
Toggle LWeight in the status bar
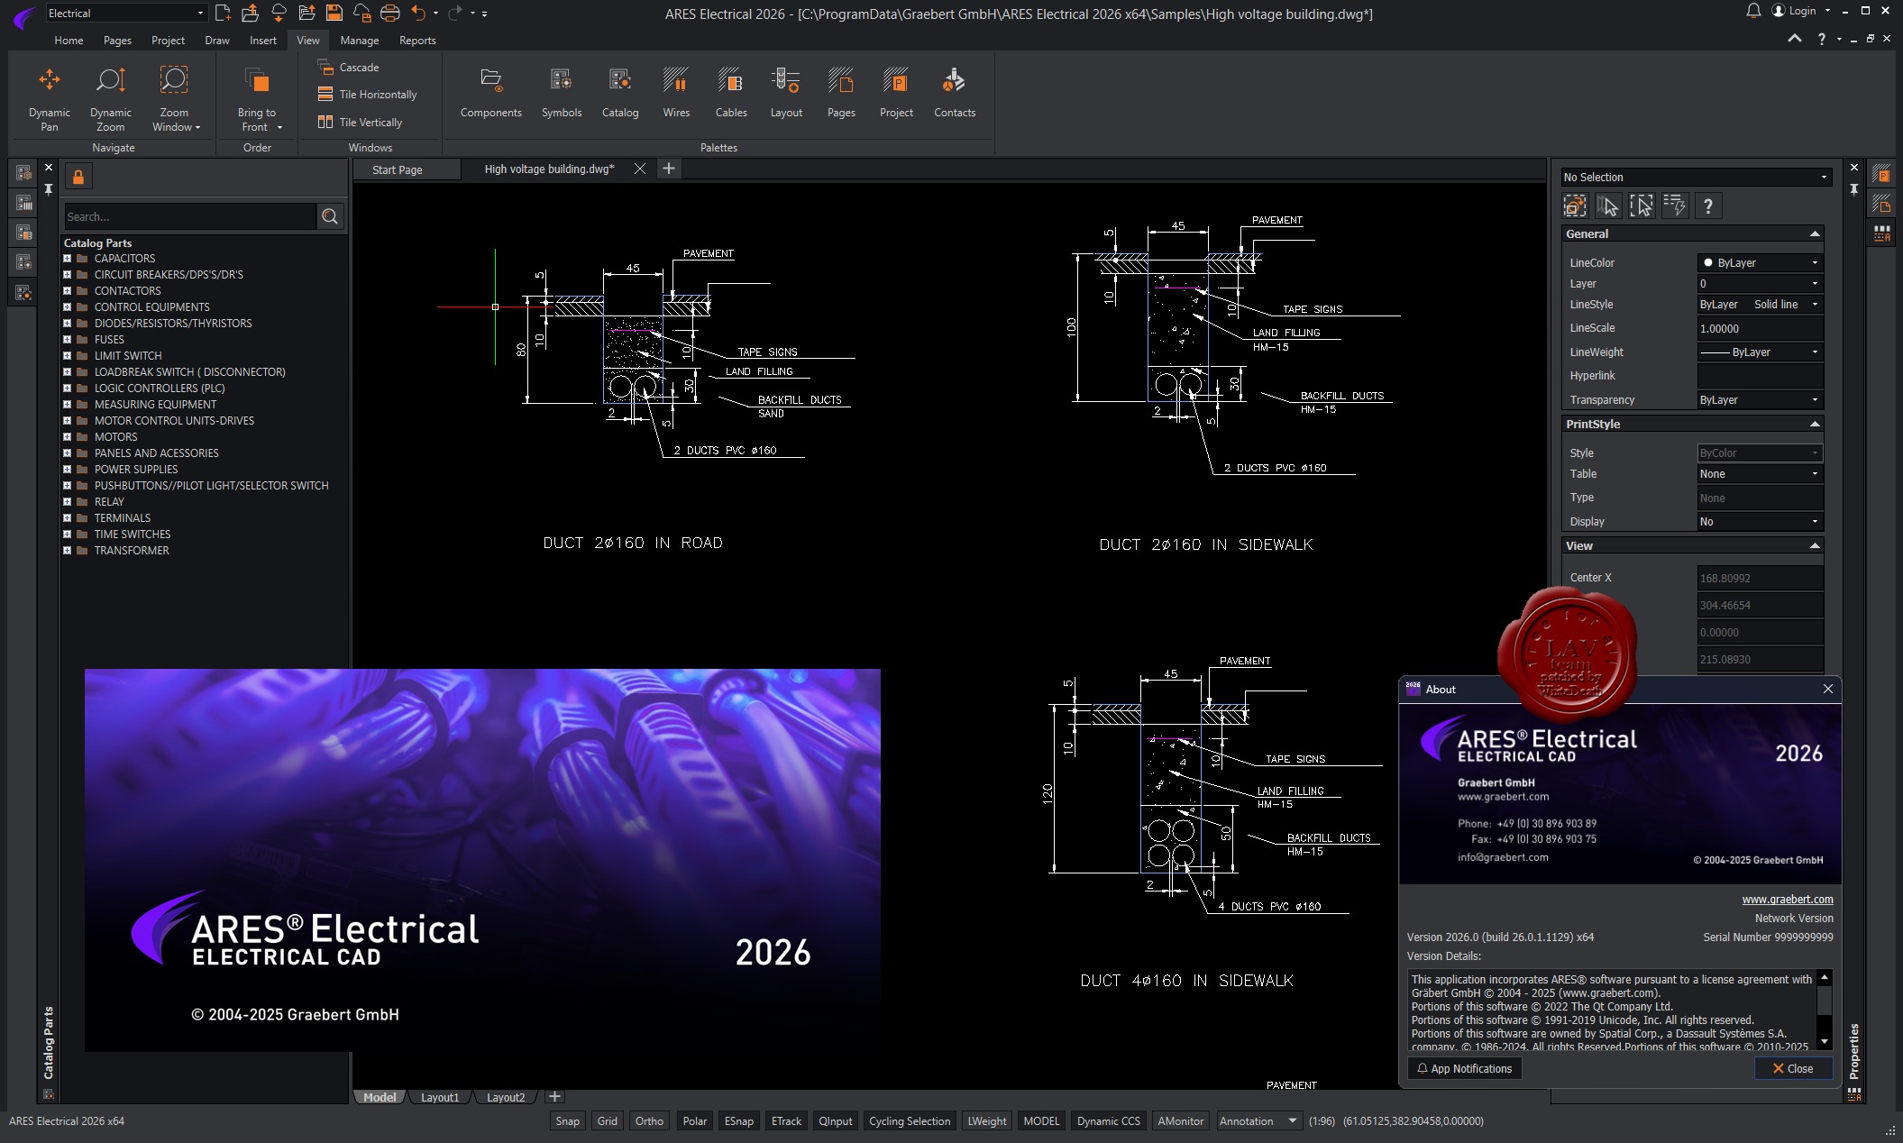[x=987, y=1120]
